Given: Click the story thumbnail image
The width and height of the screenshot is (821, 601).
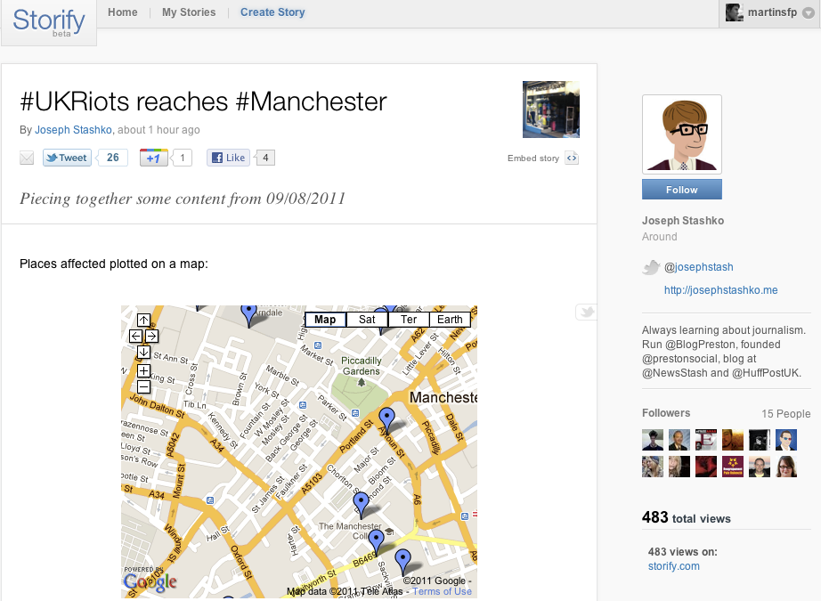Looking at the screenshot, I should tap(551, 110).
